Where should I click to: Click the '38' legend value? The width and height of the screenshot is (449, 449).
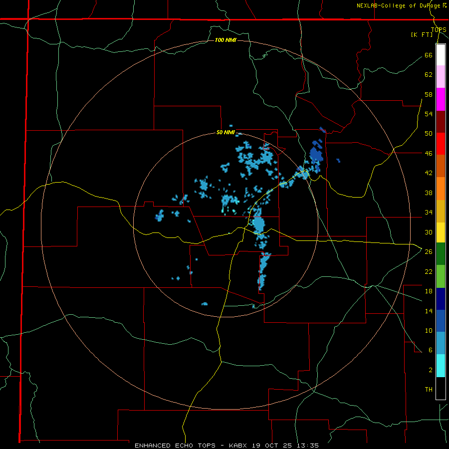point(429,193)
